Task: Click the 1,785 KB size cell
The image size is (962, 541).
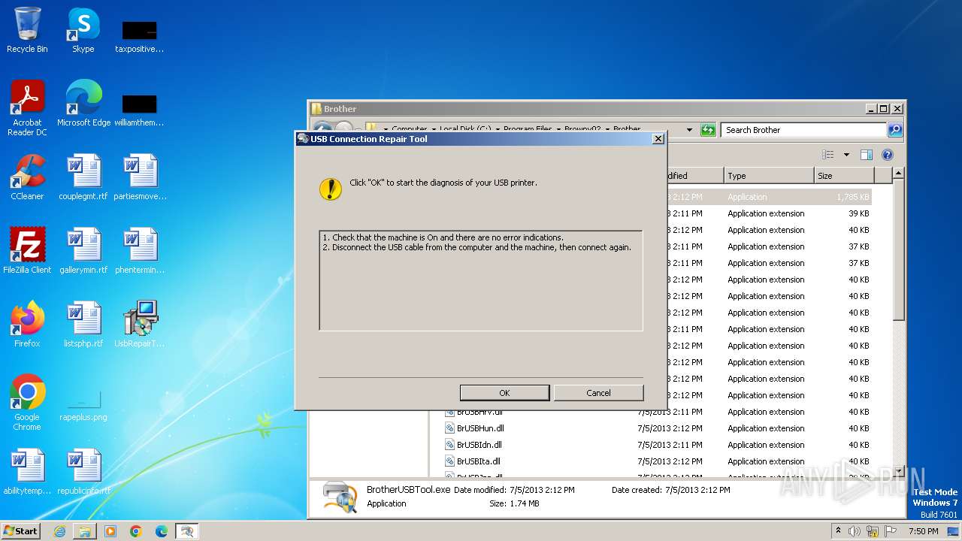Action: click(853, 197)
